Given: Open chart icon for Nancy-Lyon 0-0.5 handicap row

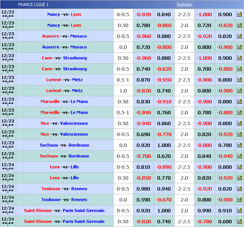Looking at the screenshot, I should click(239, 14).
